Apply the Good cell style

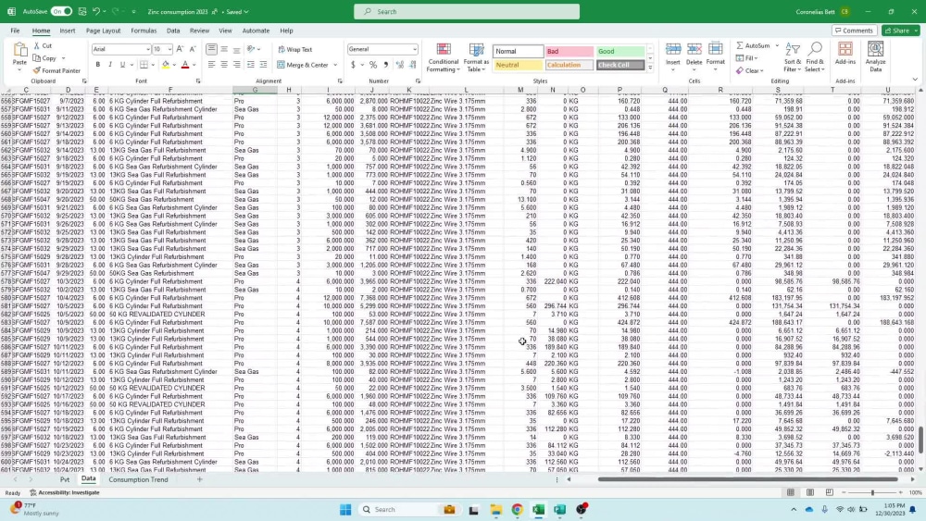[620, 51]
